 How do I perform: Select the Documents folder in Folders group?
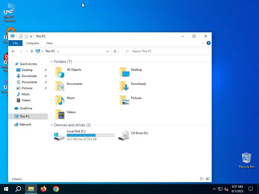pos(69,86)
